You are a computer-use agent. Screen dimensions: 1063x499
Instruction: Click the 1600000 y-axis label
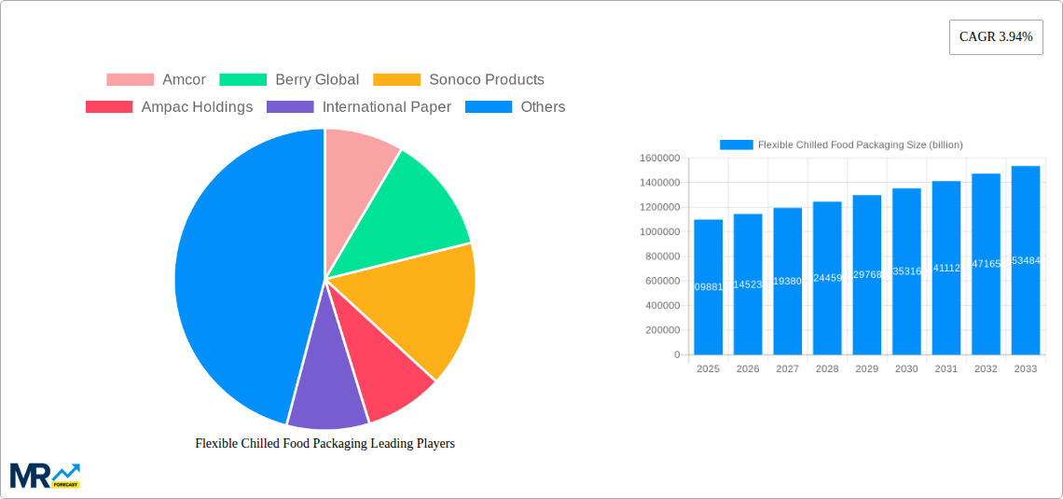[x=659, y=158]
